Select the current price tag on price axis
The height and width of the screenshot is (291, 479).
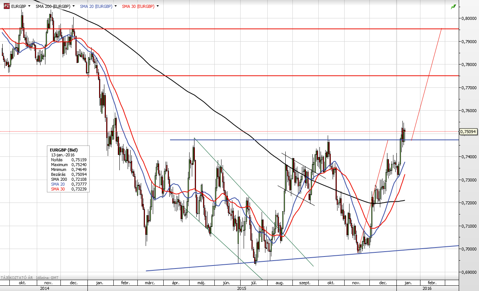[x=469, y=132]
